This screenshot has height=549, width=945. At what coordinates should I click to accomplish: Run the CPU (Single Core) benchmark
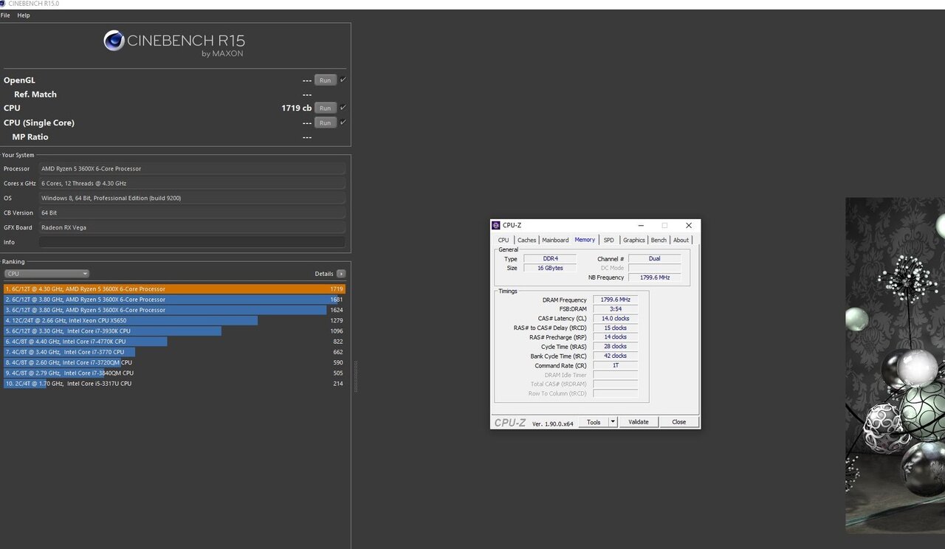pyautogui.click(x=326, y=122)
